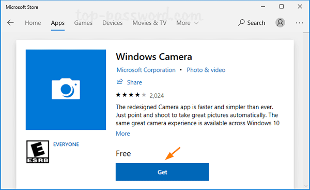Click the EVERYONE rating link

(66, 144)
